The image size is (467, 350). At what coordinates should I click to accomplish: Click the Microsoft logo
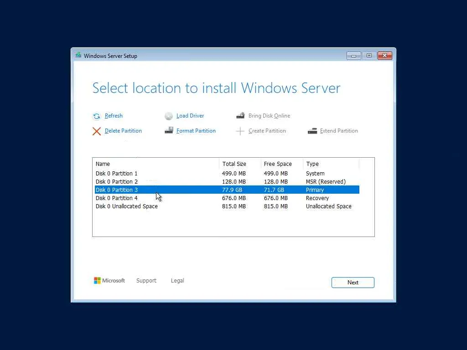click(x=109, y=280)
